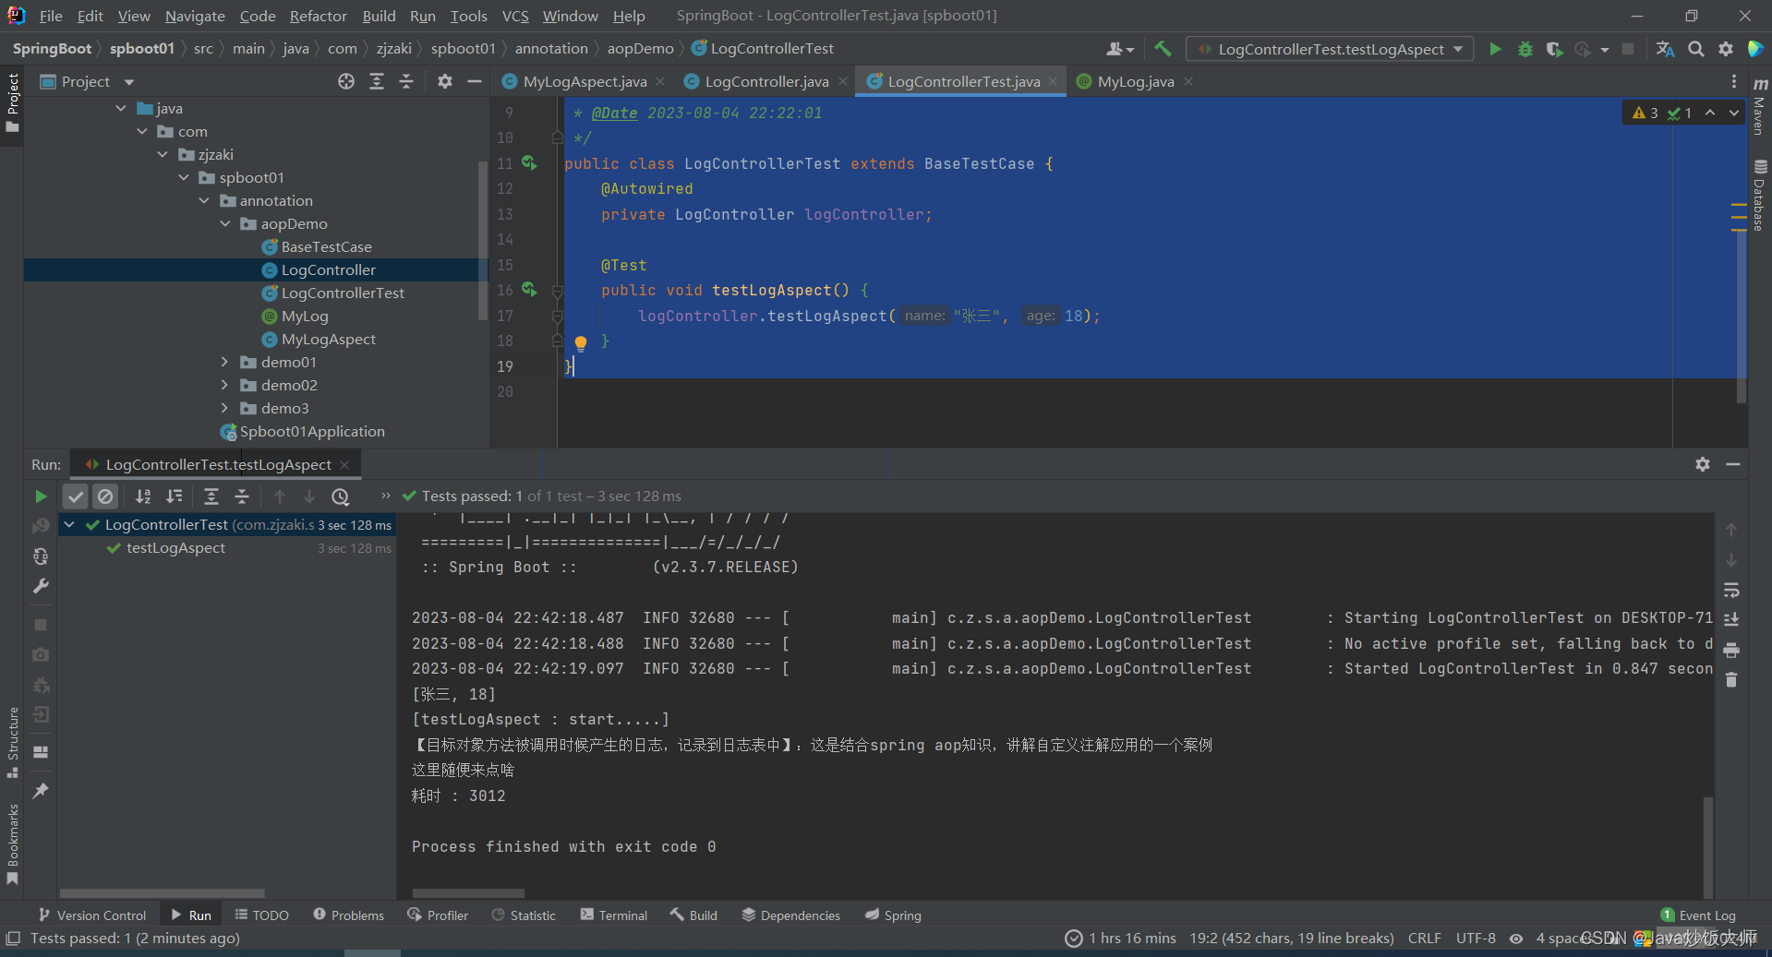Toggle Show Passed tests checkmark button

(76, 496)
